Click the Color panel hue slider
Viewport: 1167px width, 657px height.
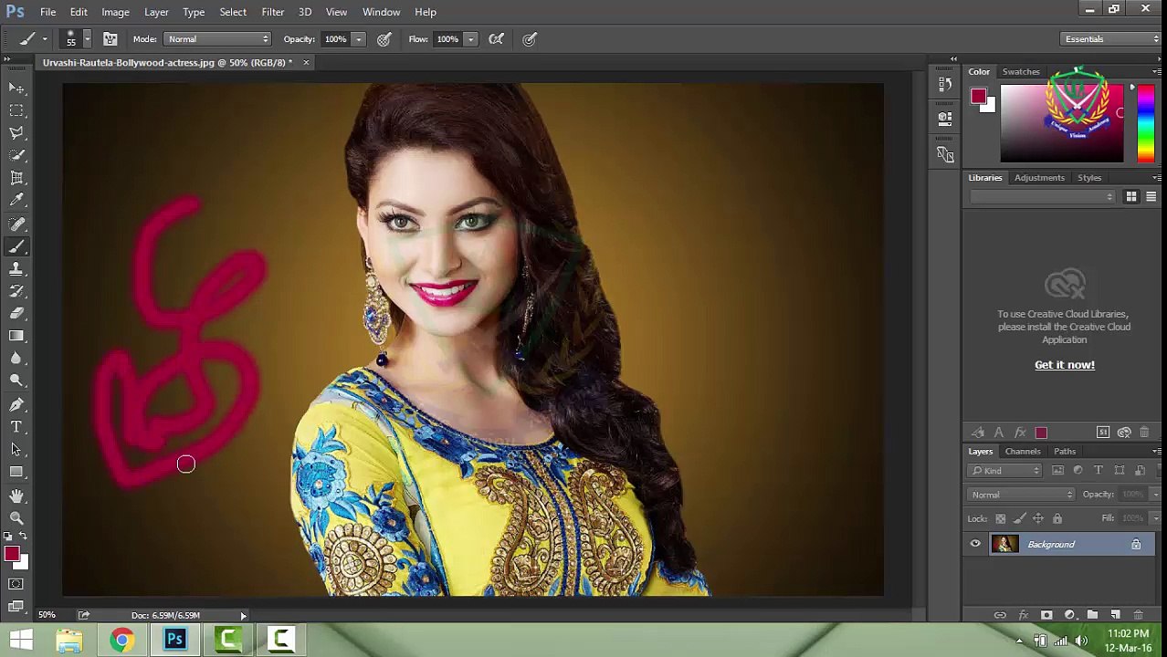(x=1145, y=124)
